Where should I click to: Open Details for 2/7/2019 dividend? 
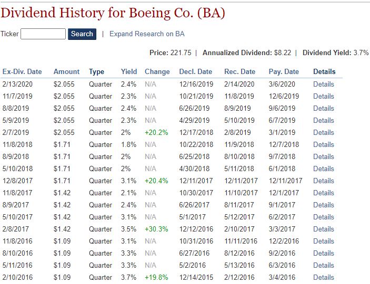pos(324,132)
